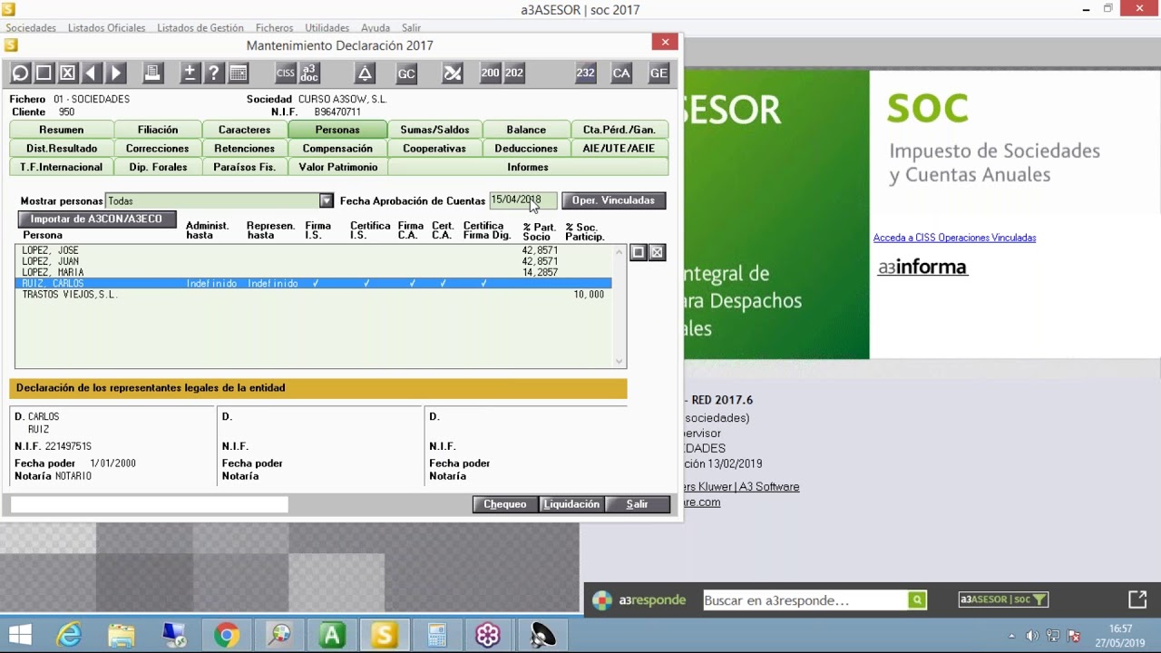Click the Liquidación button
The width and height of the screenshot is (1161, 653).
click(571, 504)
